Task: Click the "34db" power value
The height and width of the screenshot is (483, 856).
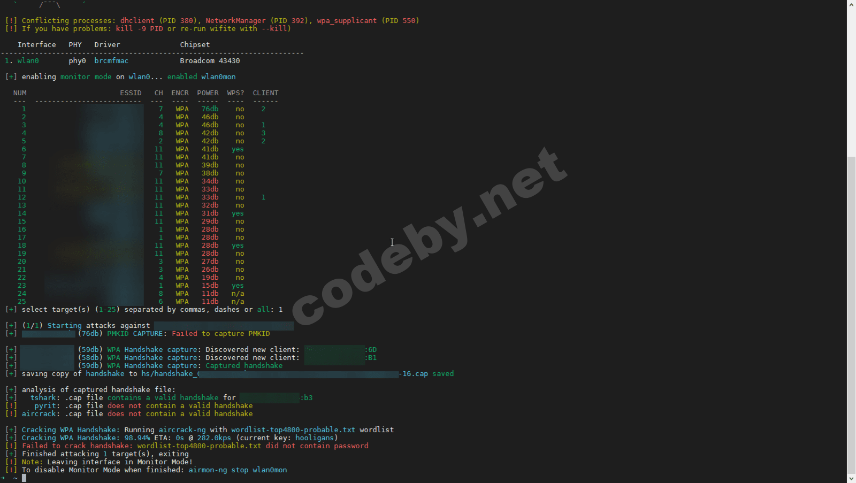Action: (x=210, y=181)
